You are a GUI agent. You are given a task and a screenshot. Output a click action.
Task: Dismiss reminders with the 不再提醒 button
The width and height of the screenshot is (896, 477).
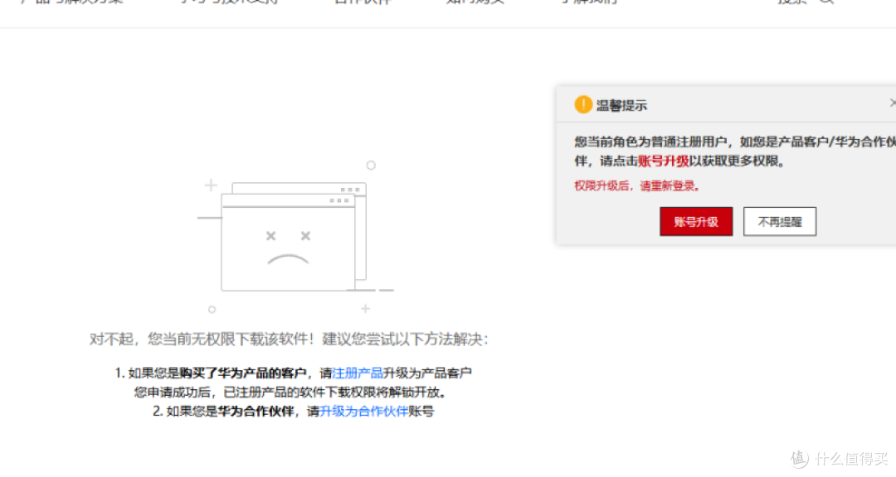pos(779,221)
